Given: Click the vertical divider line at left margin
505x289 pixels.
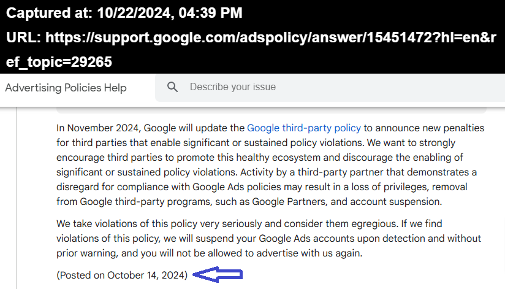Looking at the screenshot, I should coord(17,198).
